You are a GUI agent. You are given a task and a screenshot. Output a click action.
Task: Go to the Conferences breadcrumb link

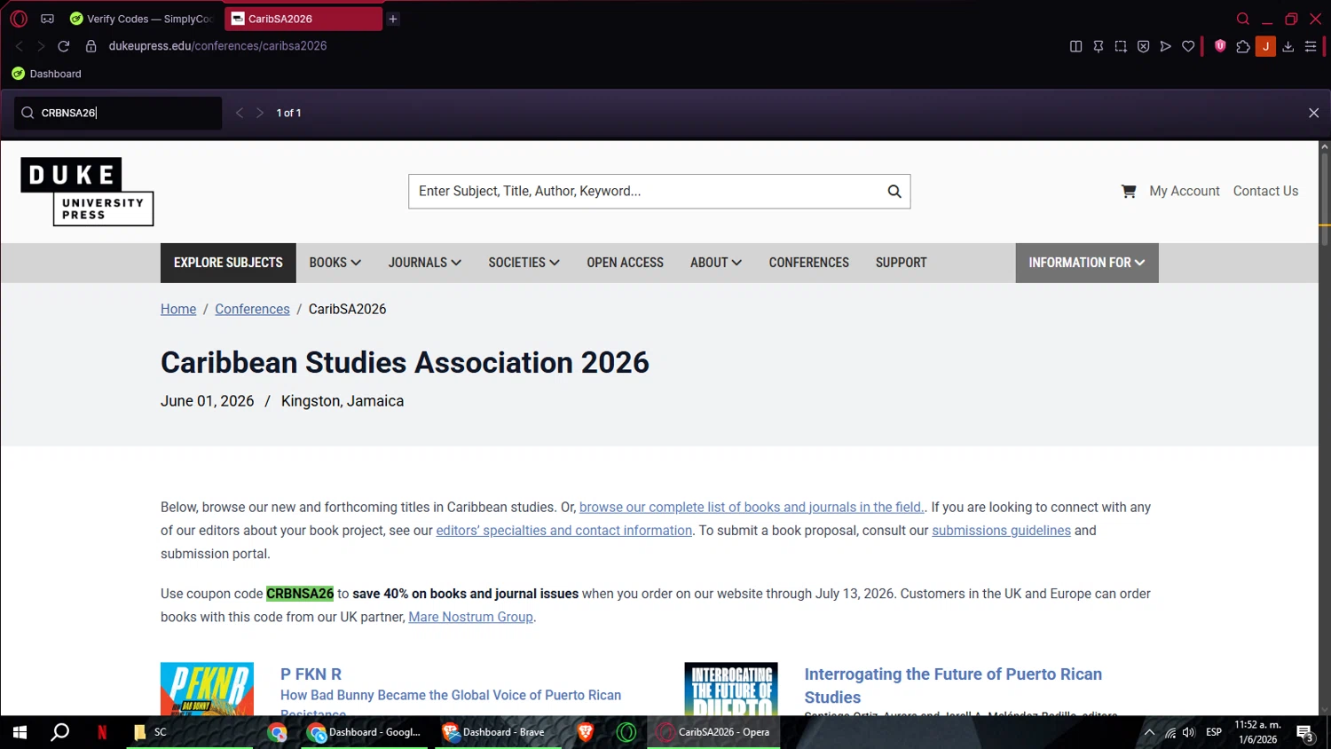point(252,309)
